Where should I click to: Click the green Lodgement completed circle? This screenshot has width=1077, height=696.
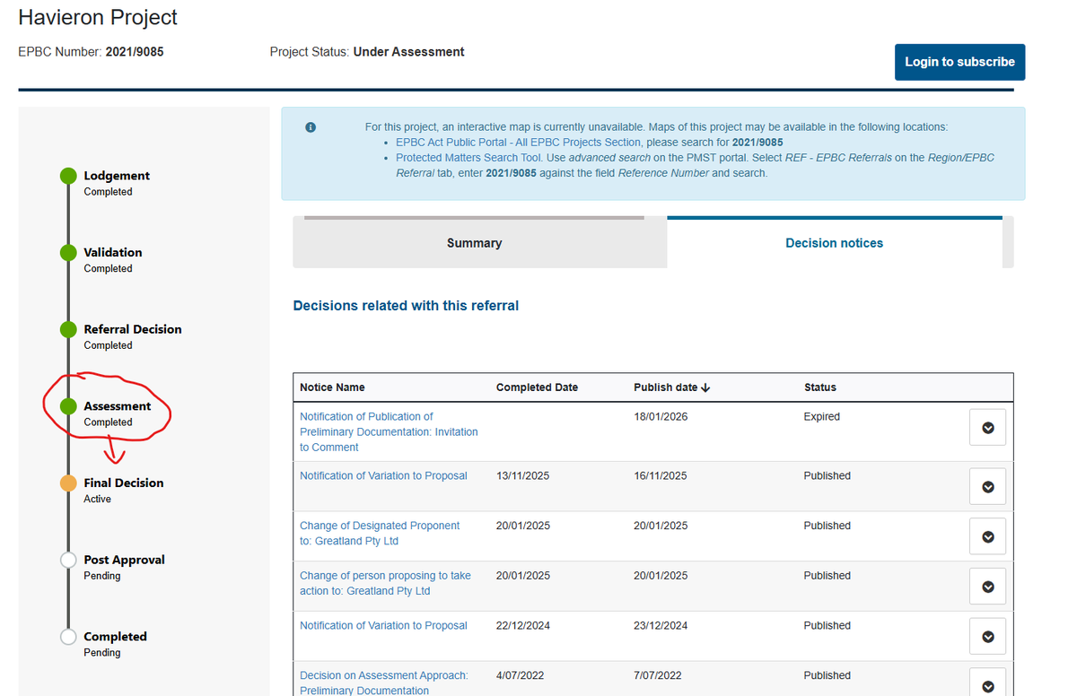[68, 176]
